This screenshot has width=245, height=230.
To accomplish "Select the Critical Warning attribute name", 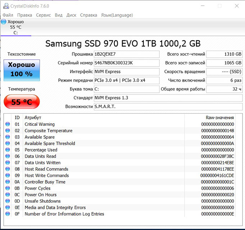I will (40, 124).
